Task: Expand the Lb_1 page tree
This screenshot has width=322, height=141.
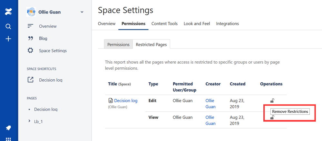Action: coord(29,121)
